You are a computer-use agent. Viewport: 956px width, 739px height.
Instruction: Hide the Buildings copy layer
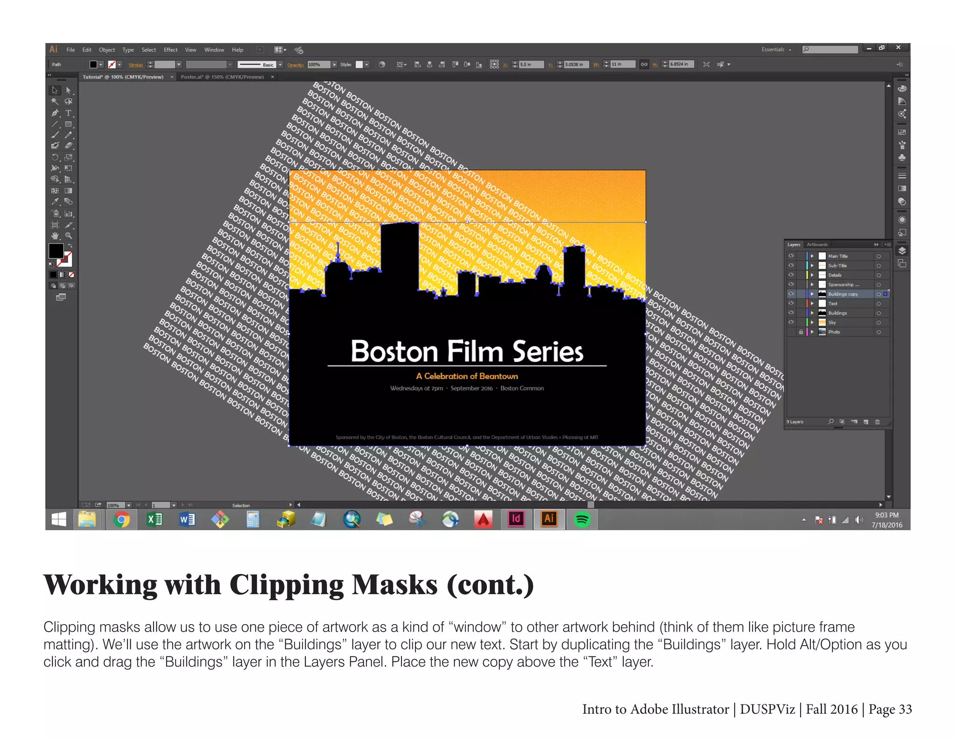click(791, 294)
